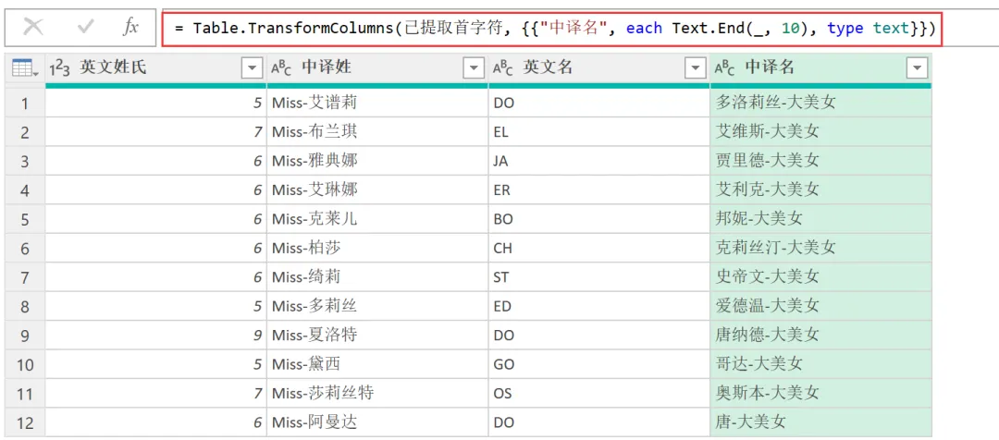This screenshot has height=440, width=999.
Task: Open the table menu icon in grid corner
Action: coord(25,68)
